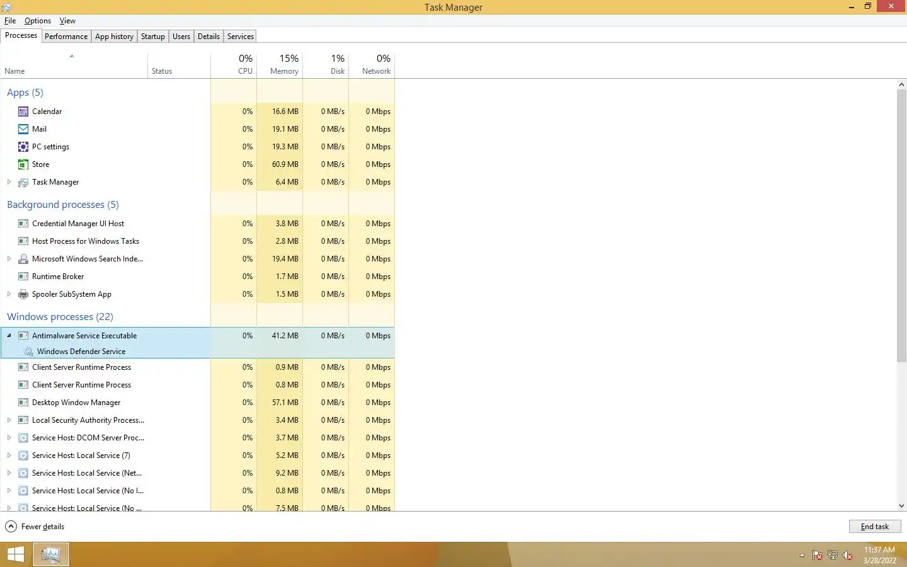The image size is (907, 567).
Task: Click the Windows Defender Service gear icon
Action: click(28, 352)
